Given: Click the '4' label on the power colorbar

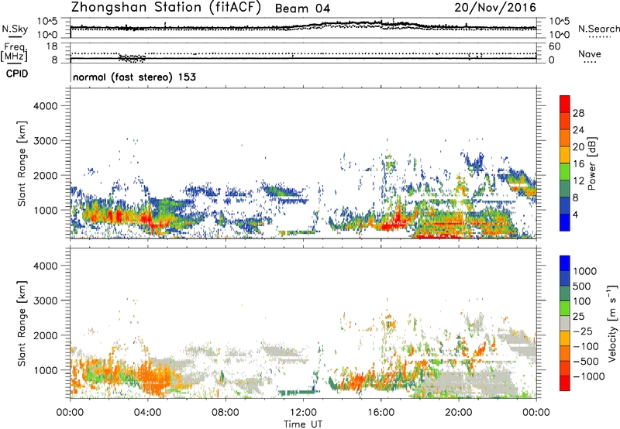Looking at the screenshot, I should [x=576, y=214].
